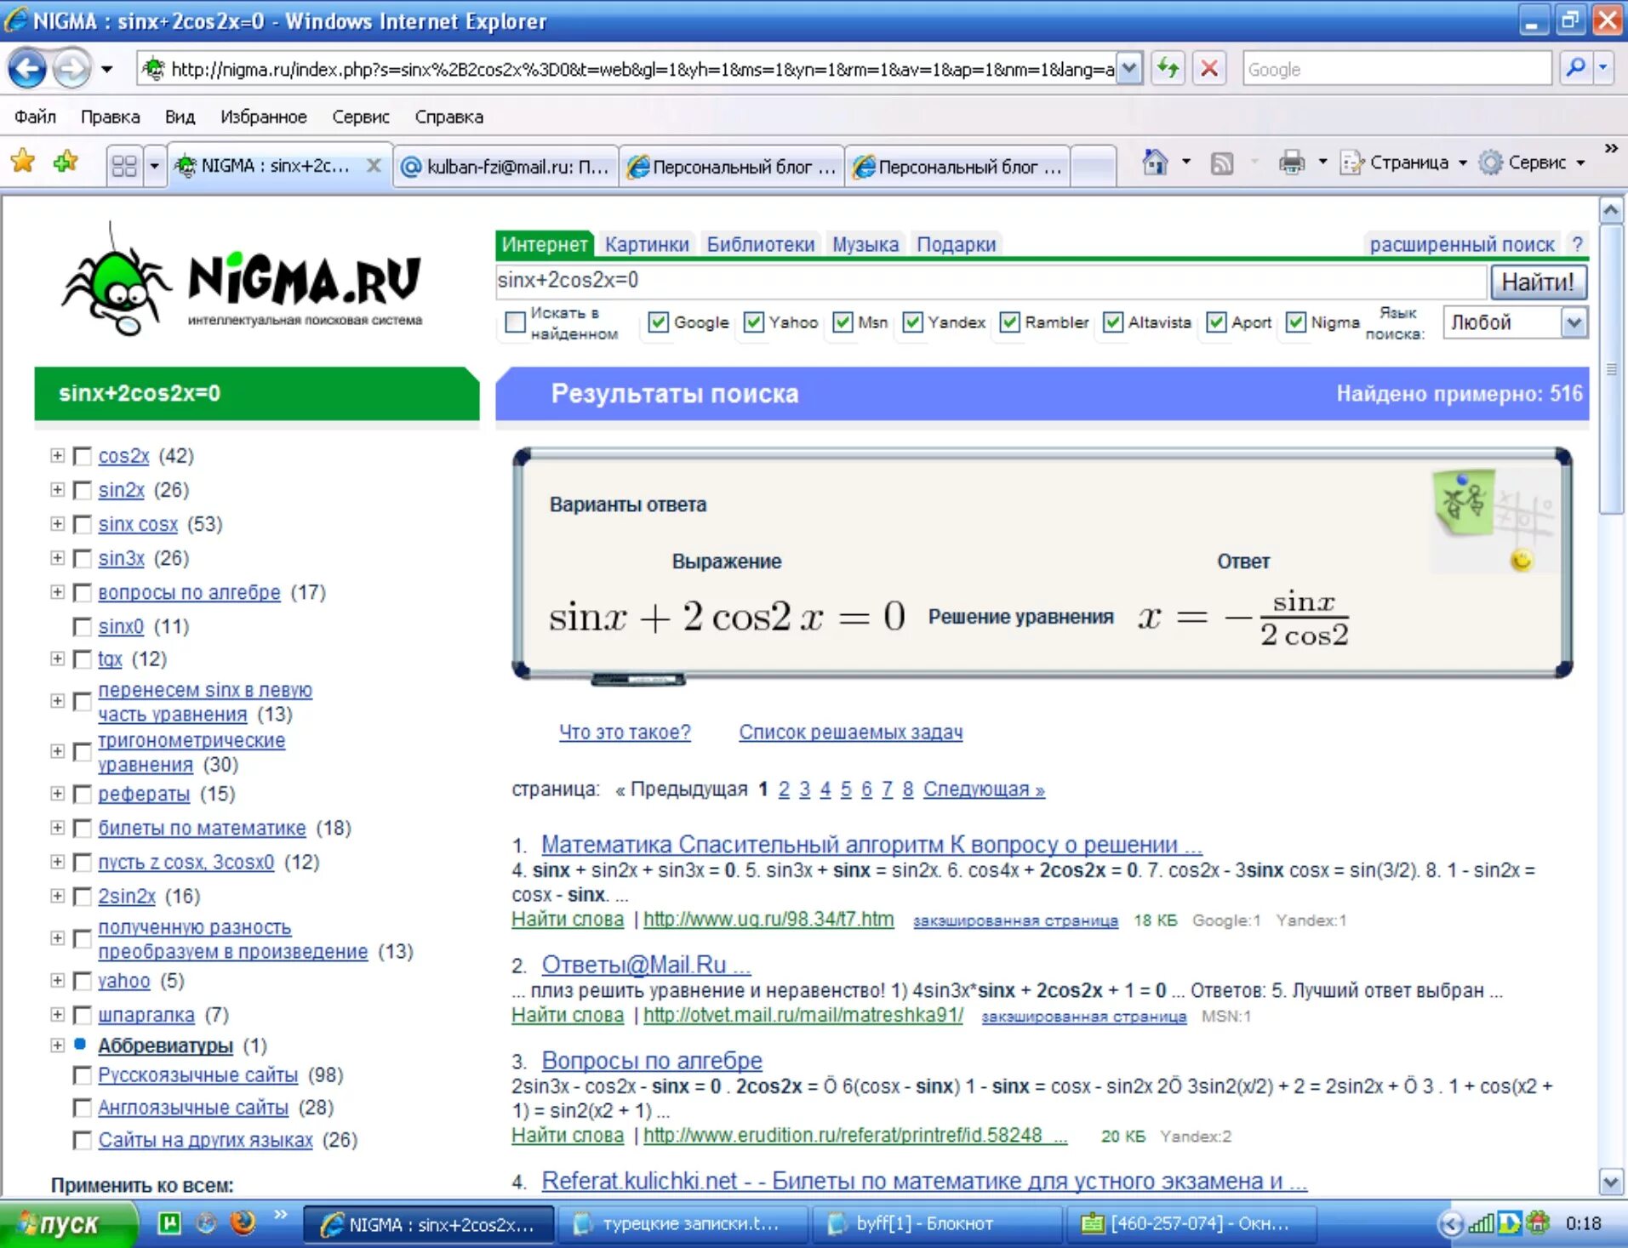Stop page loading with the red X icon
Screen dimensions: 1628x1248
point(1208,68)
